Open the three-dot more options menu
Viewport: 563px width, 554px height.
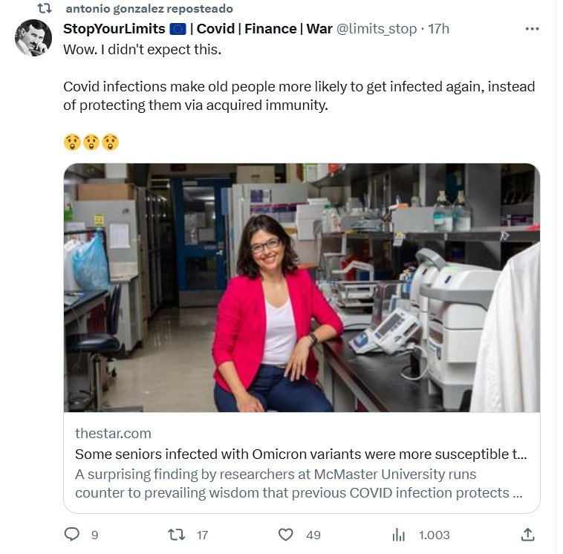click(532, 29)
